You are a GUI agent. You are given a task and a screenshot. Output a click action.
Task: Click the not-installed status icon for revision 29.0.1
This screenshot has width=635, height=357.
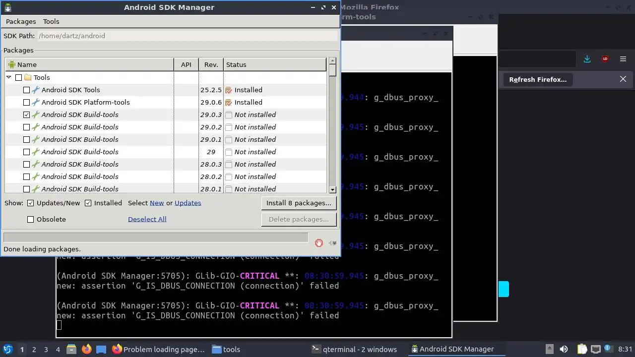coord(229,139)
